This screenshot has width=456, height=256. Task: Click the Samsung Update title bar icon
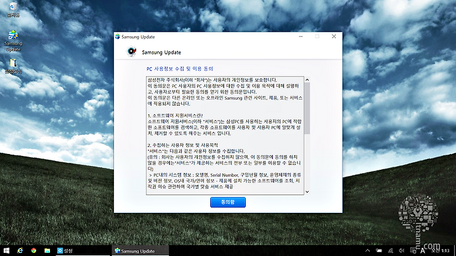pos(118,36)
